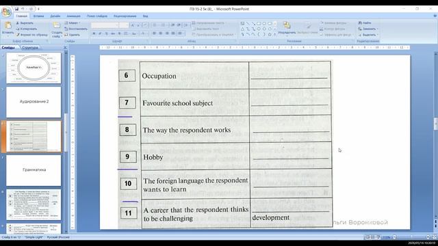The image size is (438, 246).
Task: Toggle italic formatting in ribbon
Action: coord(100,33)
